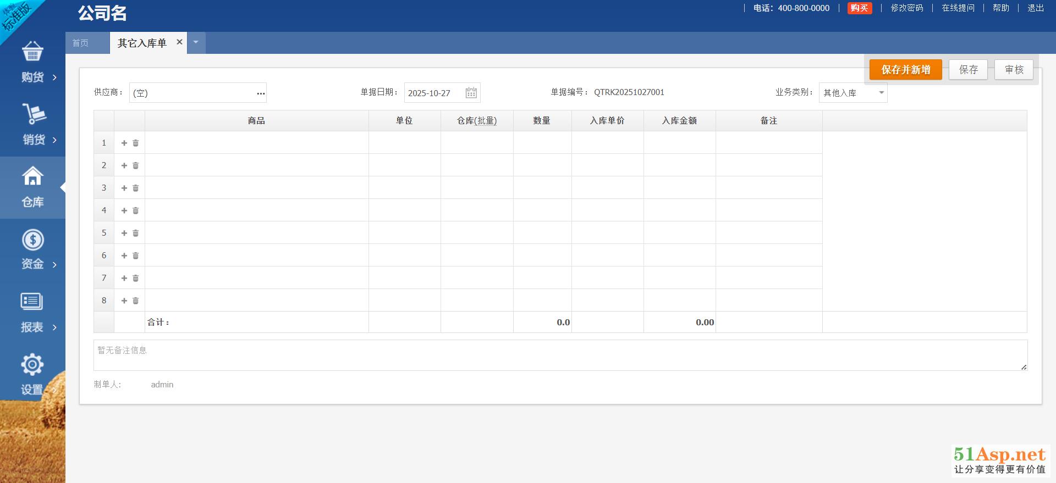The width and height of the screenshot is (1056, 483).
Task: Switch to the 首页 tab
Action: coord(81,43)
